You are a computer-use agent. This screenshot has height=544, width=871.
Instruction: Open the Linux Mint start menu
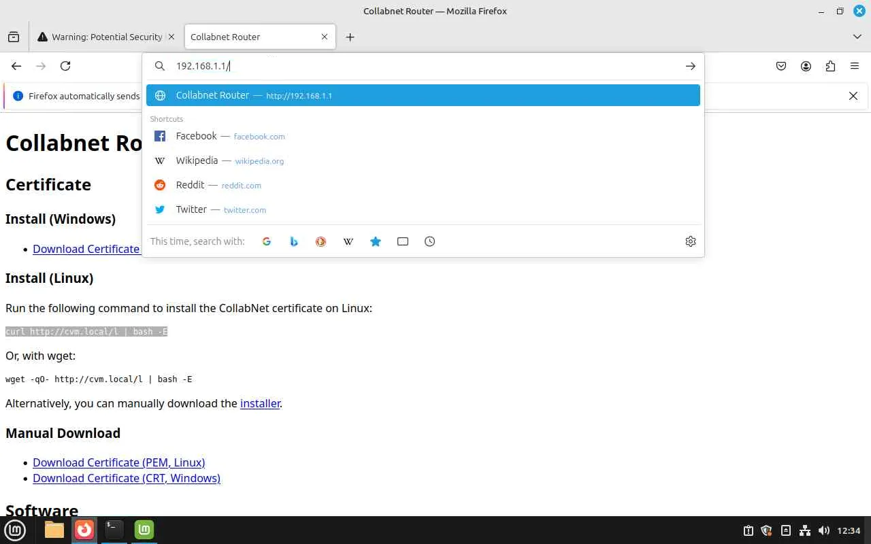tap(15, 530)
